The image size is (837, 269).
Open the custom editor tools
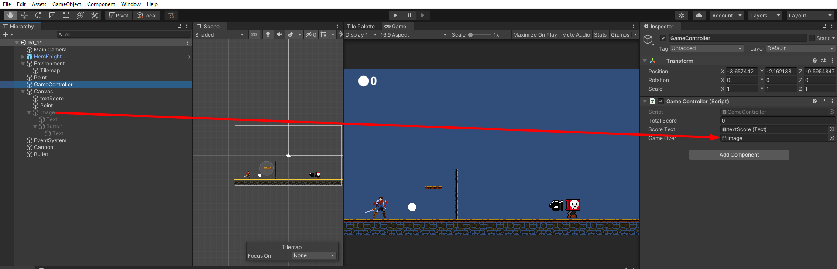click(x=94, y=15)
